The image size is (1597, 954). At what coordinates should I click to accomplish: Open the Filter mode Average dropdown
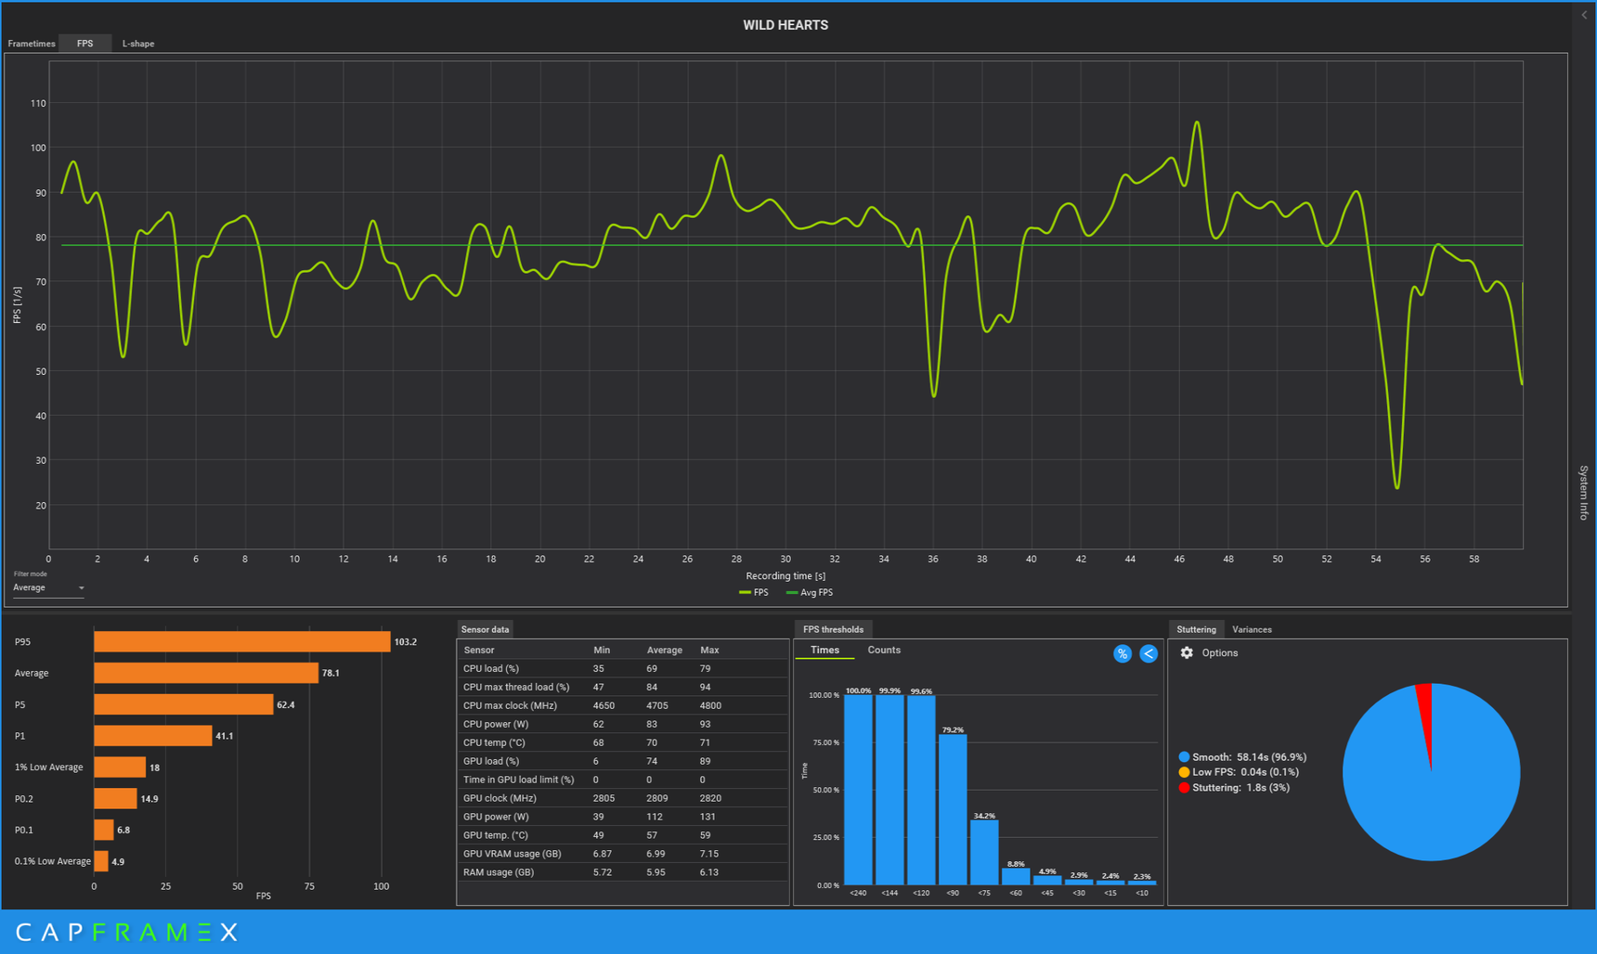48,587
